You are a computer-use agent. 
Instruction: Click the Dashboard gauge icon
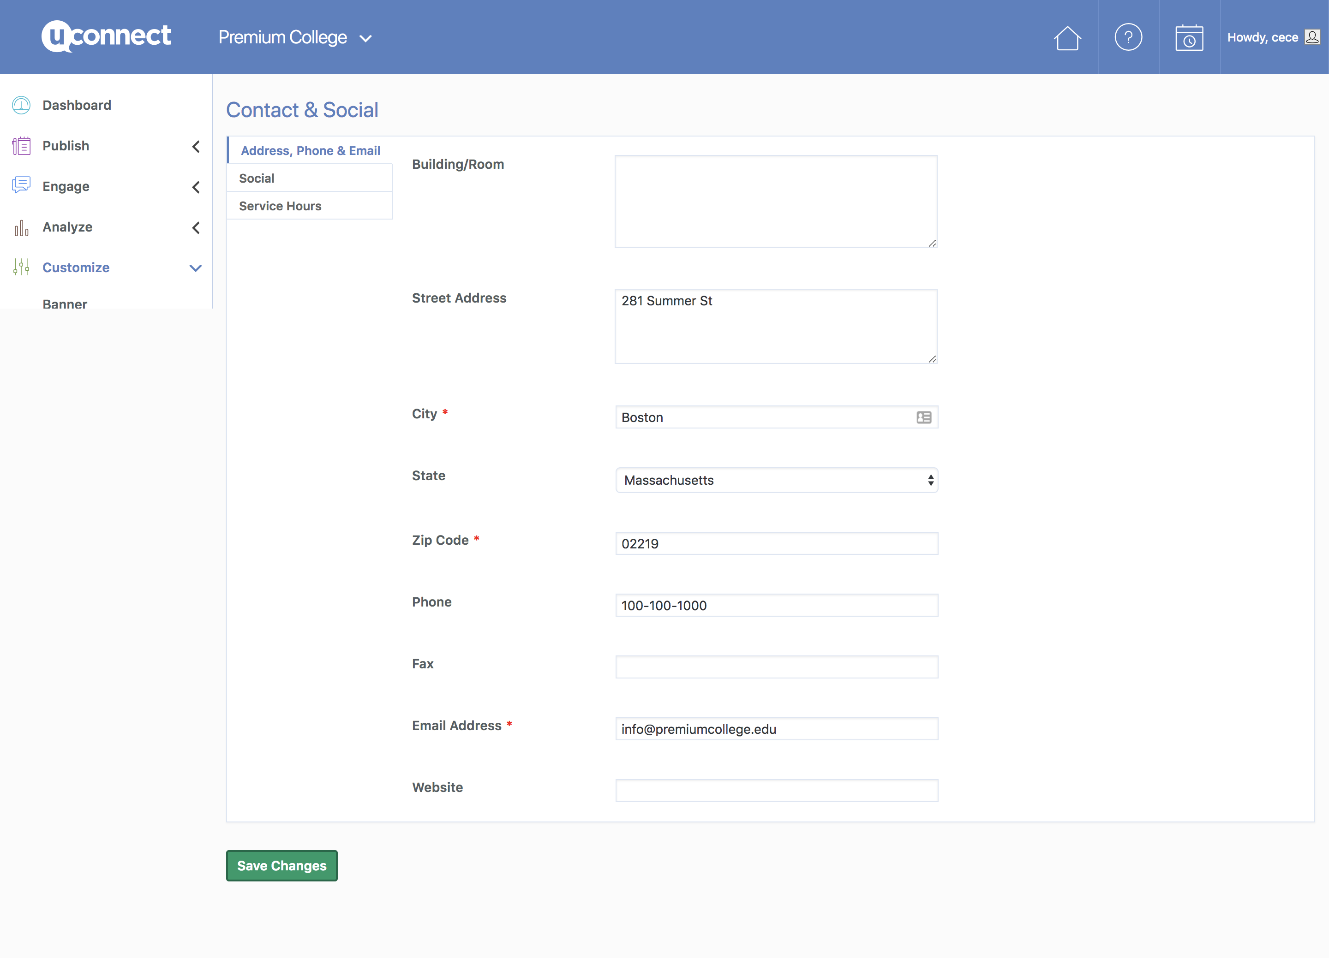point(21,106)
